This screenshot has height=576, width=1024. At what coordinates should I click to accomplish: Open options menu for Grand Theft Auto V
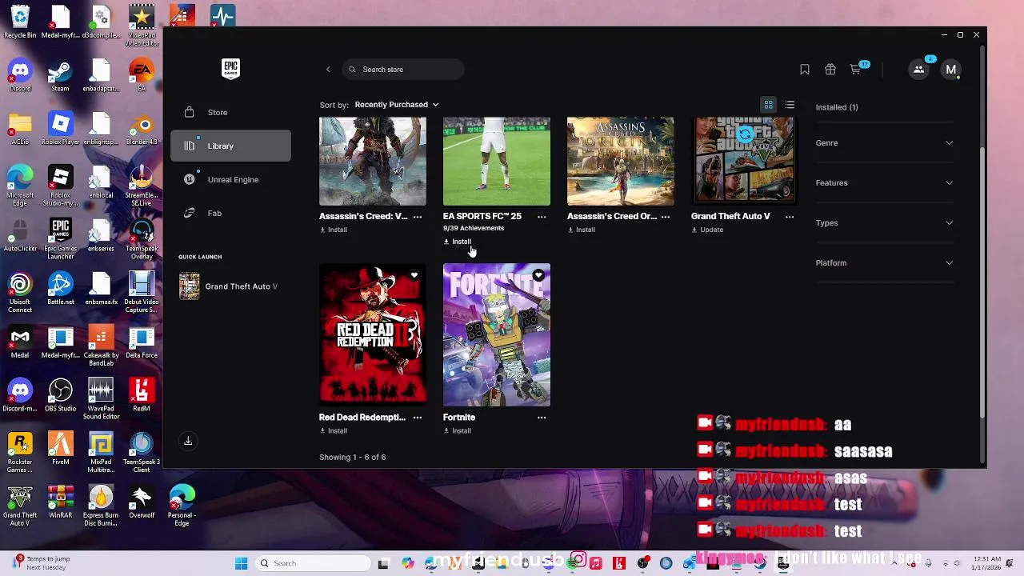790,217
